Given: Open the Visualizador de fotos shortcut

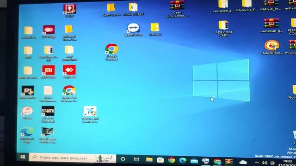Looking at the screenshot, I should (48, 135).
